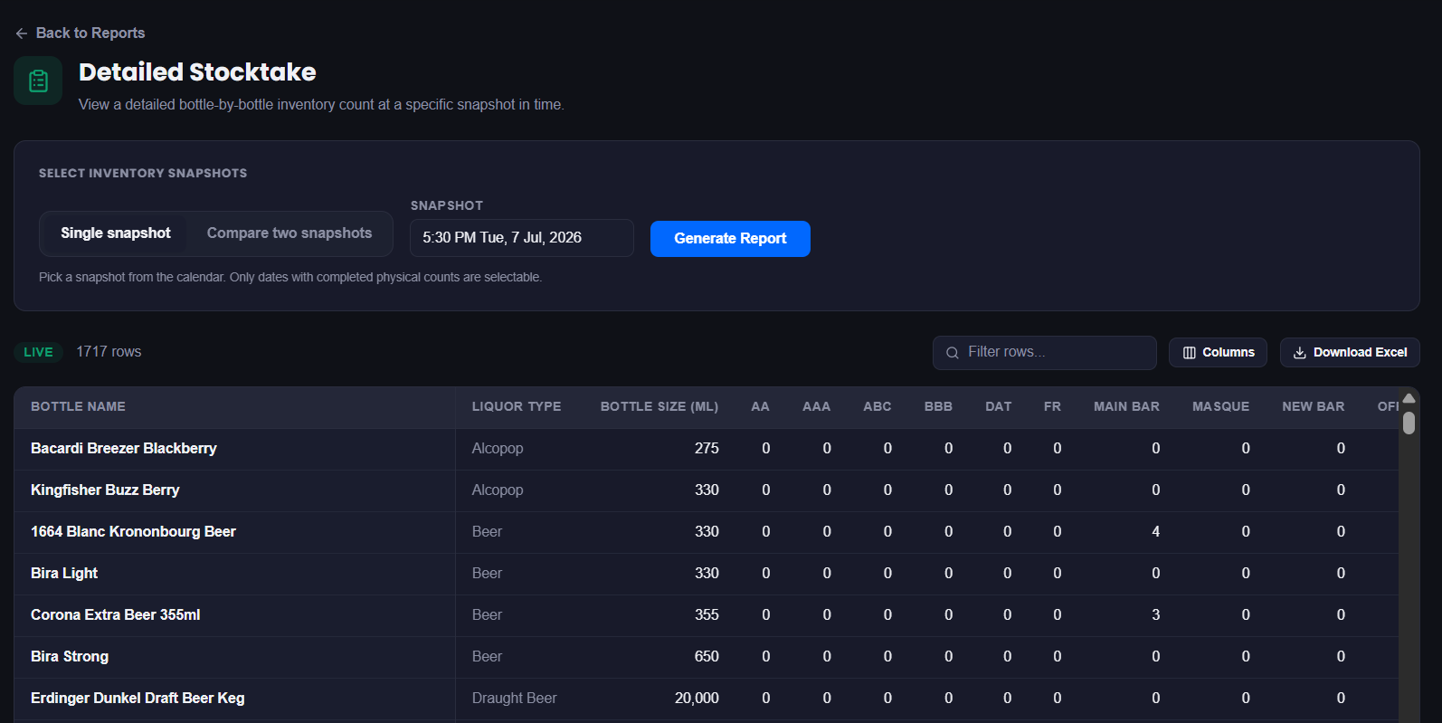Select the Kingfisher Buzz Berry row name
Image resolution: width=1442 pixels, height=723 pixels.
pyautogui.click(x=105, y=490)
